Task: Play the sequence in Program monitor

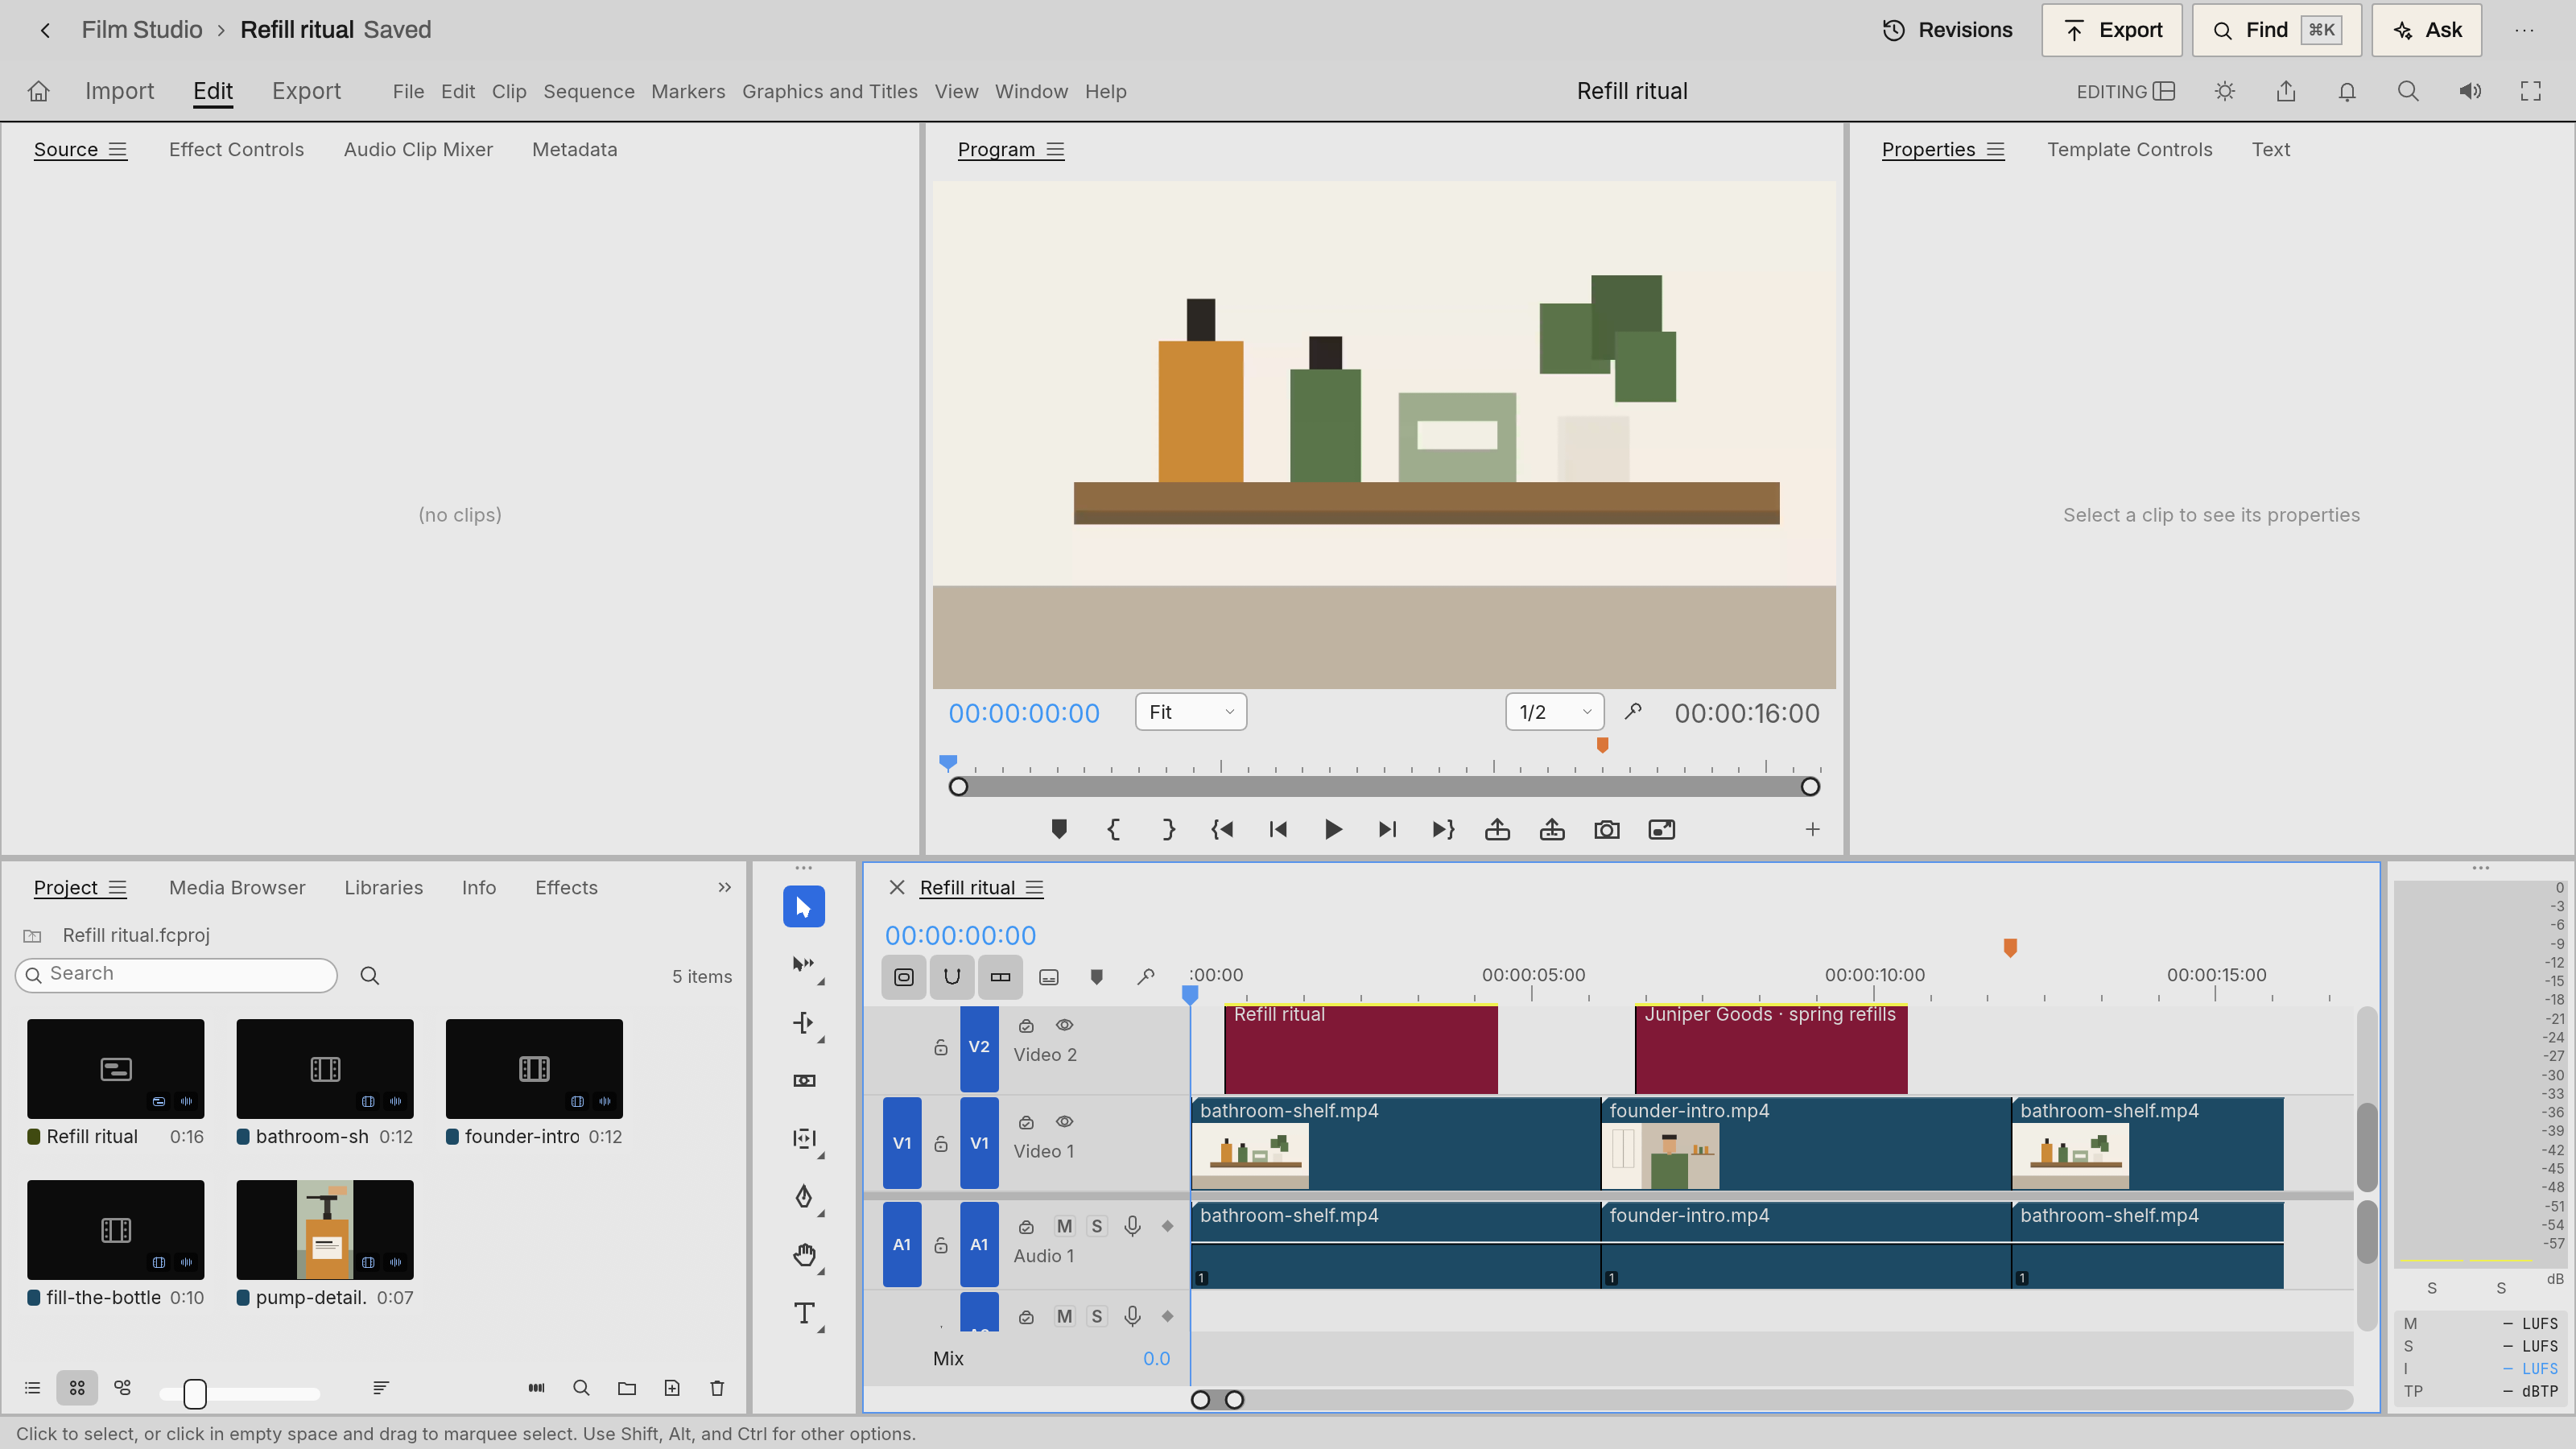Action: point(1332,829)
